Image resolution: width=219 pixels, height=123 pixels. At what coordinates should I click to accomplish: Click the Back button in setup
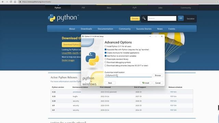110,83
